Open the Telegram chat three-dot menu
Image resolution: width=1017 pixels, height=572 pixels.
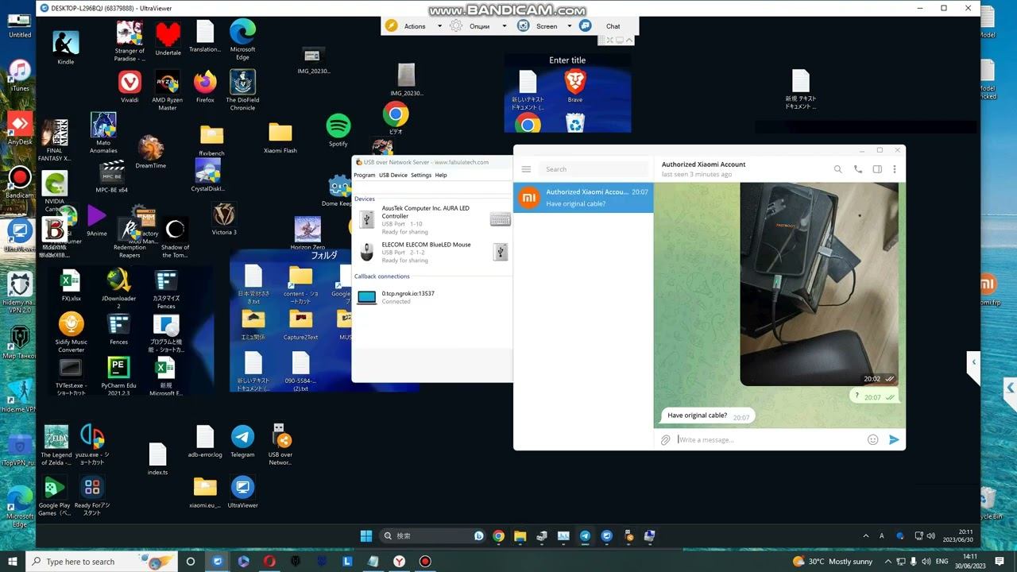895,169
